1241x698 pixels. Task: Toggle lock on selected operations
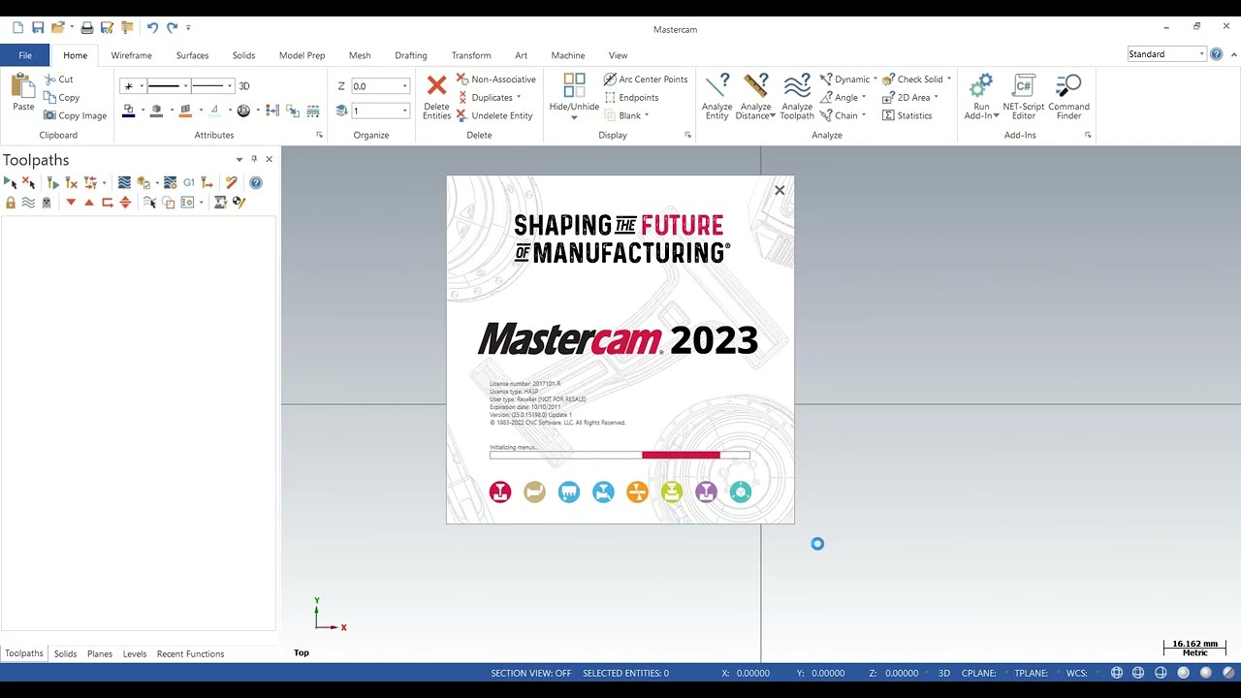[x=11, y=203]
